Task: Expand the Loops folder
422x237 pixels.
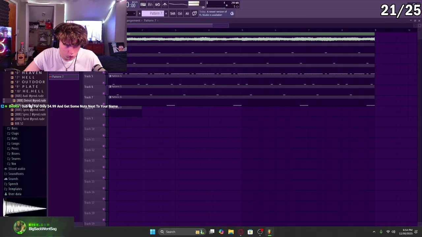Action: click(x=13, y=144)
